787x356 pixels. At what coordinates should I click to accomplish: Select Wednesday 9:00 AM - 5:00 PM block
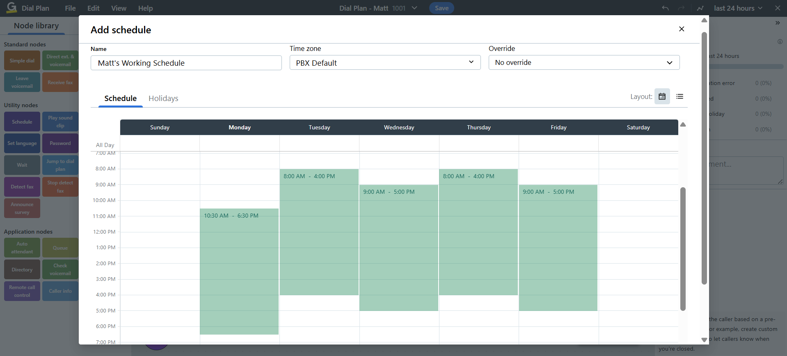(399, 248)
